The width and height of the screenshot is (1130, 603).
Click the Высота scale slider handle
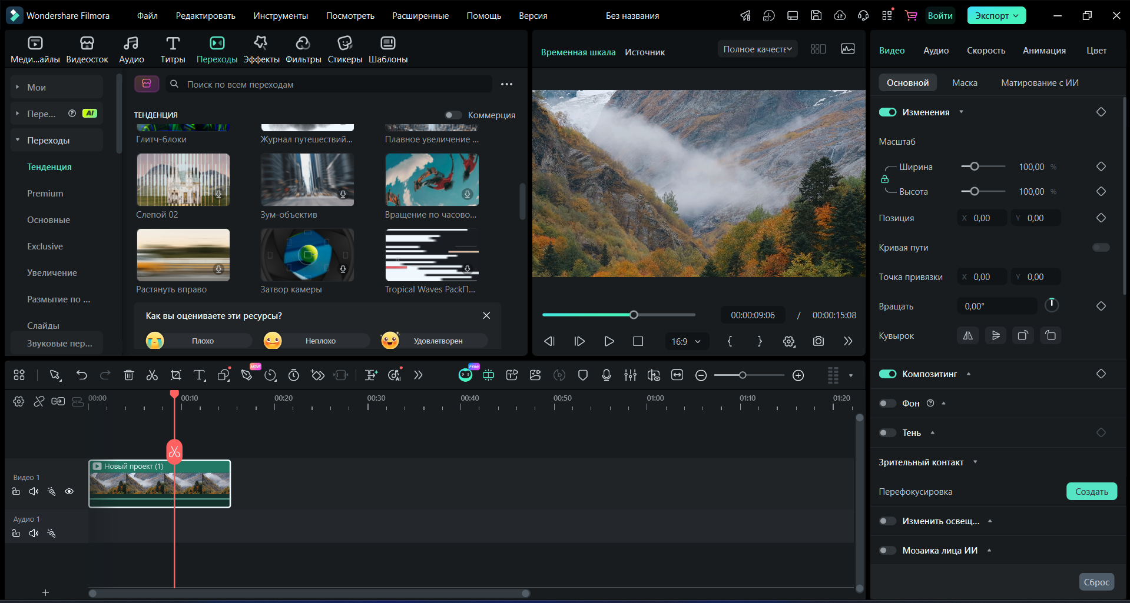[975, 191]
